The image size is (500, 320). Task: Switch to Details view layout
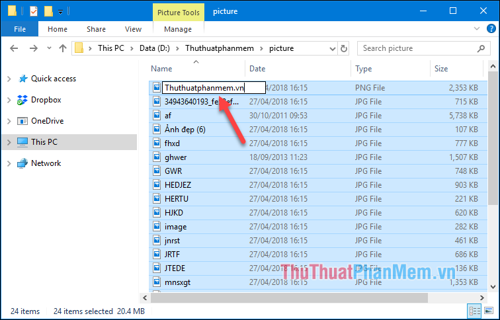[x=474, y=311]
